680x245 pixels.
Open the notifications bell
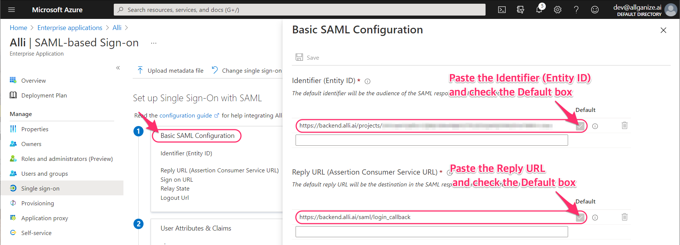pos(539,10)
